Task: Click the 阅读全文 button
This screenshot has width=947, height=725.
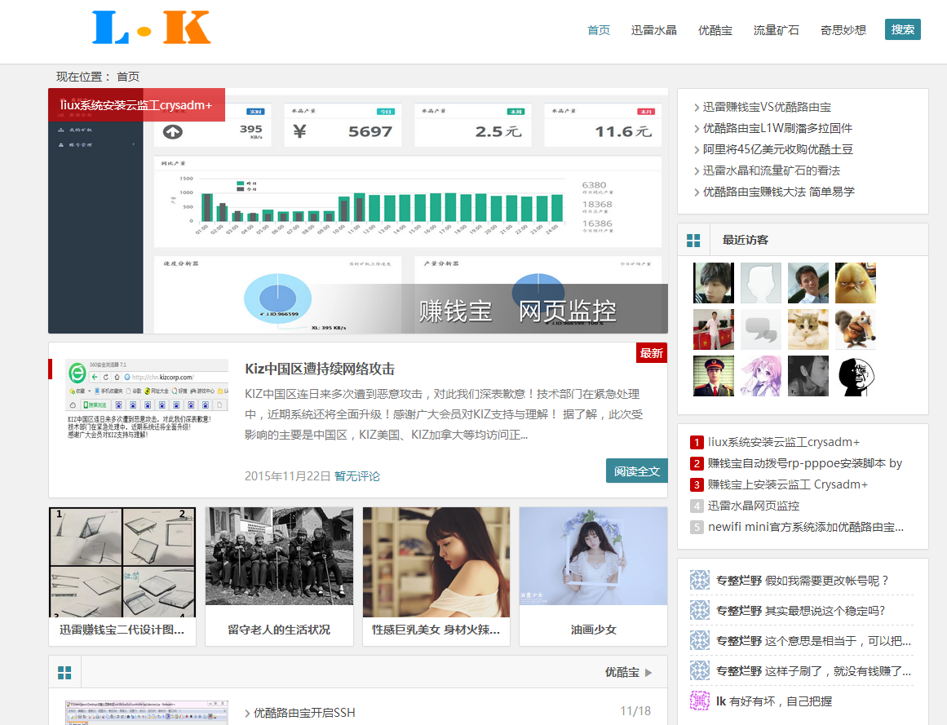Action: [636, 471]
